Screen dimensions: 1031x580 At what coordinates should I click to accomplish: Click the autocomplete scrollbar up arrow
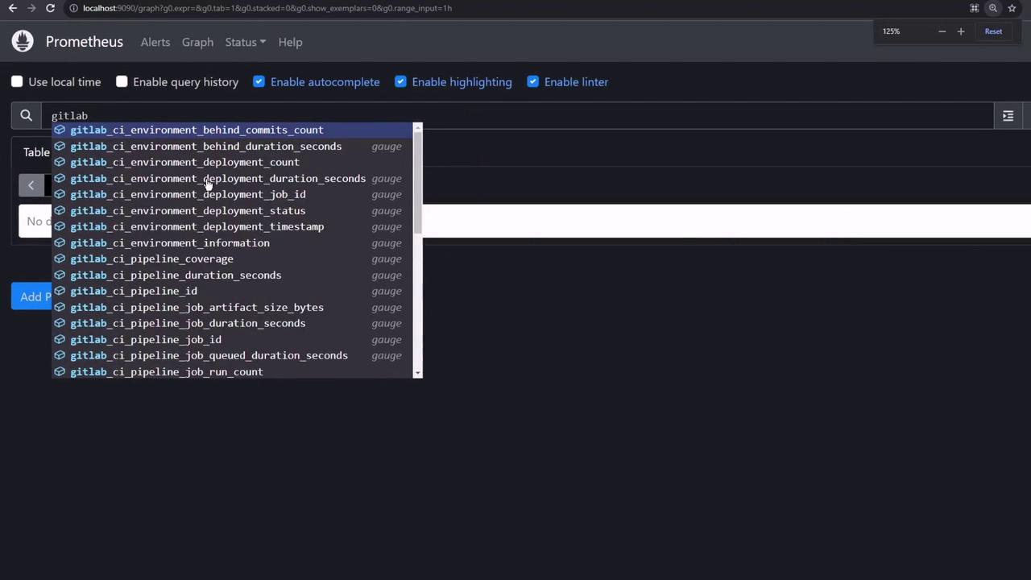coord(417,129)
